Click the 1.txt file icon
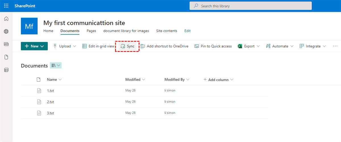The image size is (341, 142). point(39,91)
